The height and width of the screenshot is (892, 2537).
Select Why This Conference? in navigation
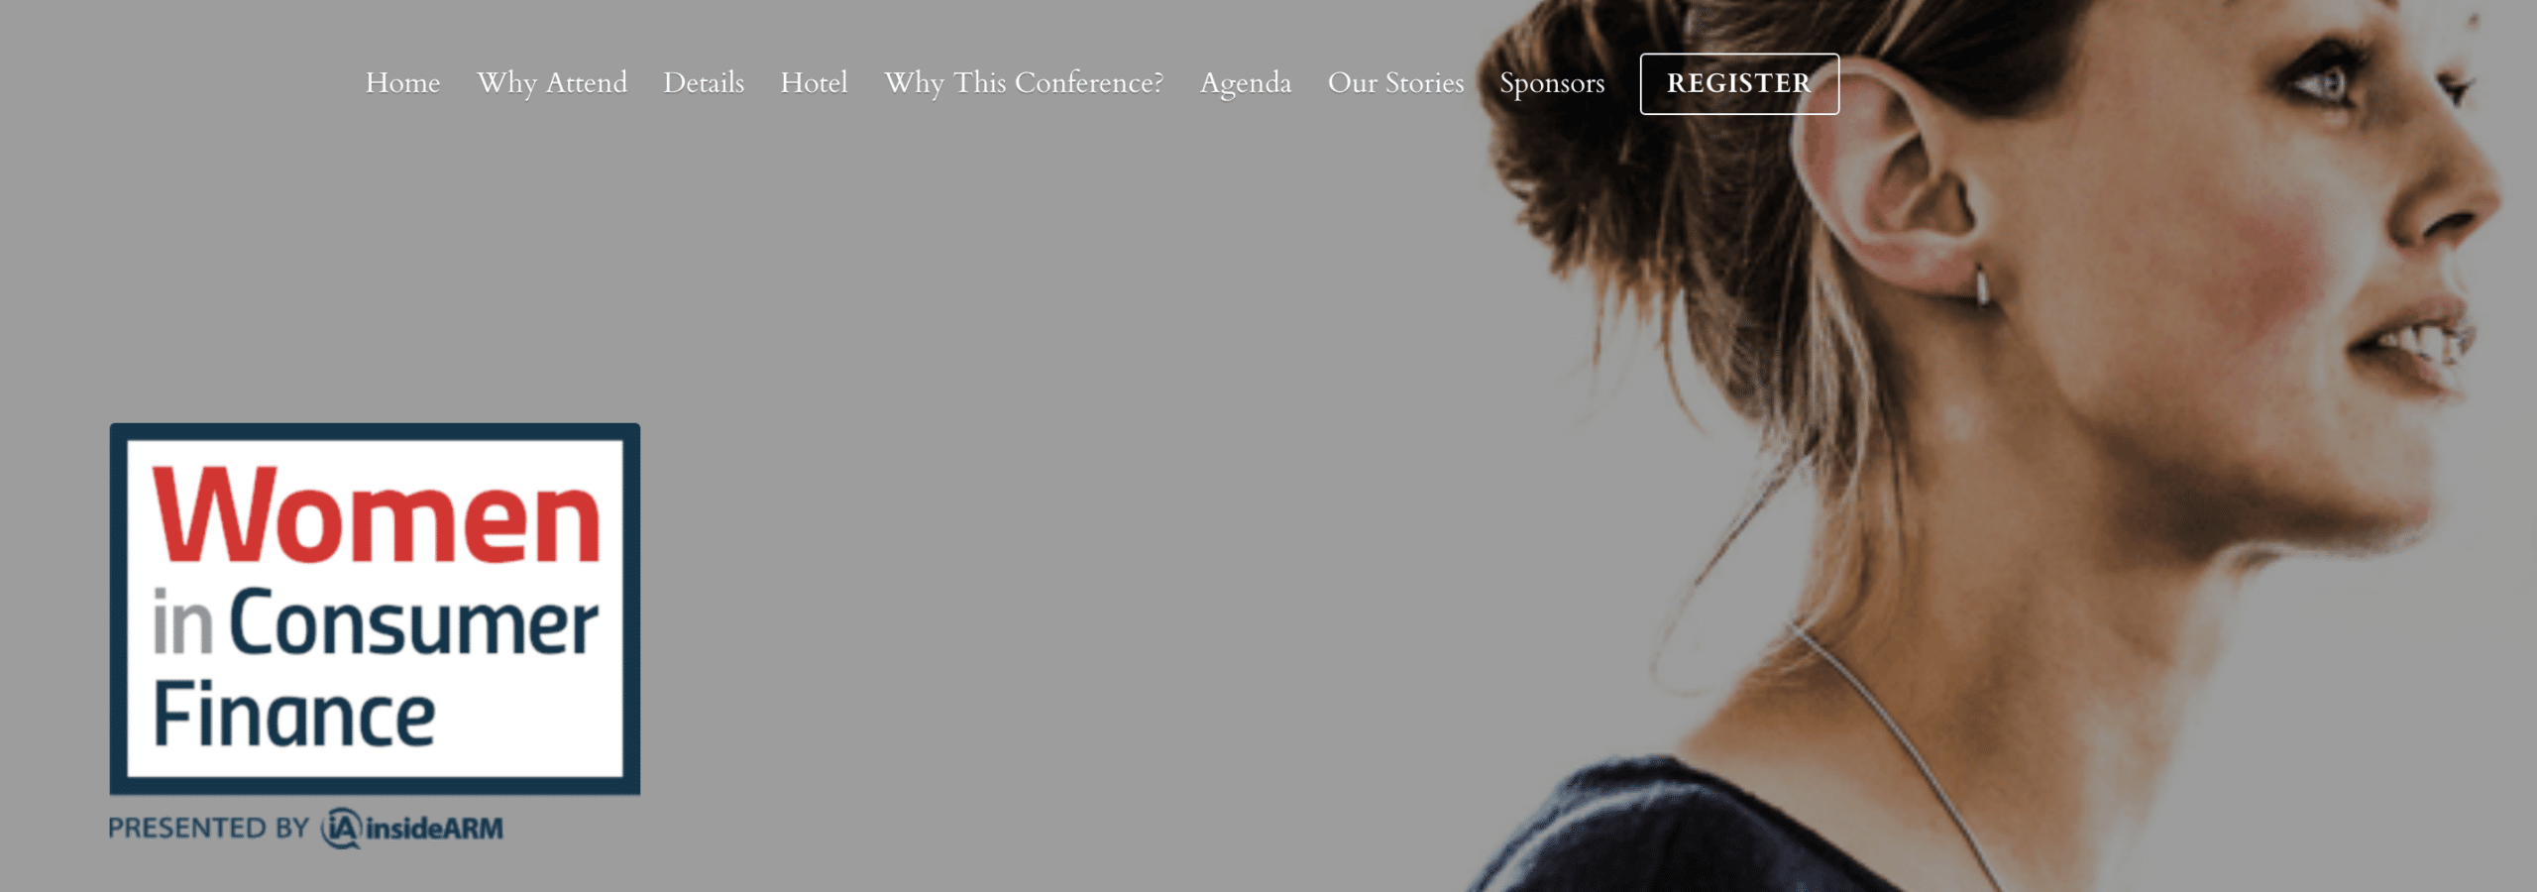click(x=1024, y=83)
